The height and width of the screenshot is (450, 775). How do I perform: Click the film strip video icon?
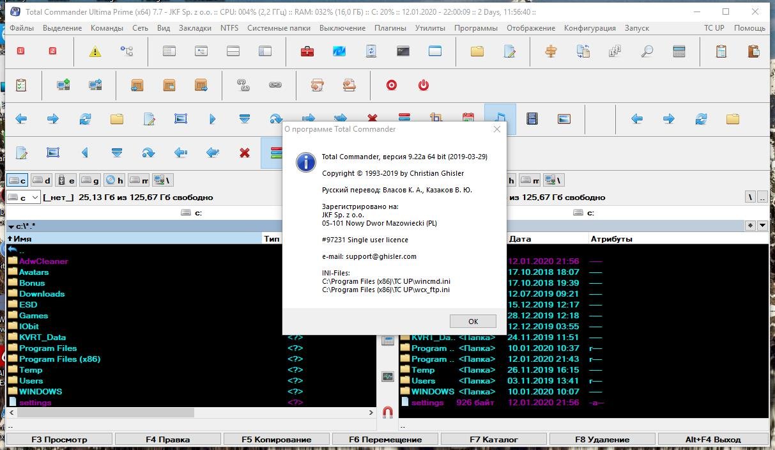pos(532,118)
